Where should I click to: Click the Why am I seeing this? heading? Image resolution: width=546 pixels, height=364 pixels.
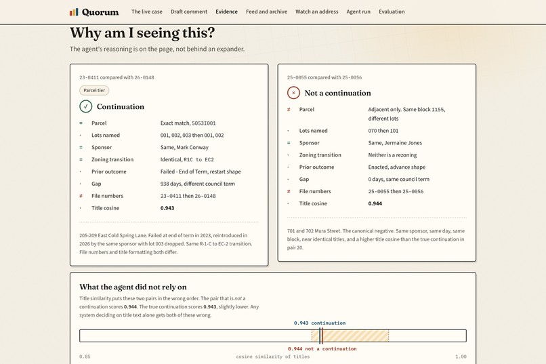142,33
